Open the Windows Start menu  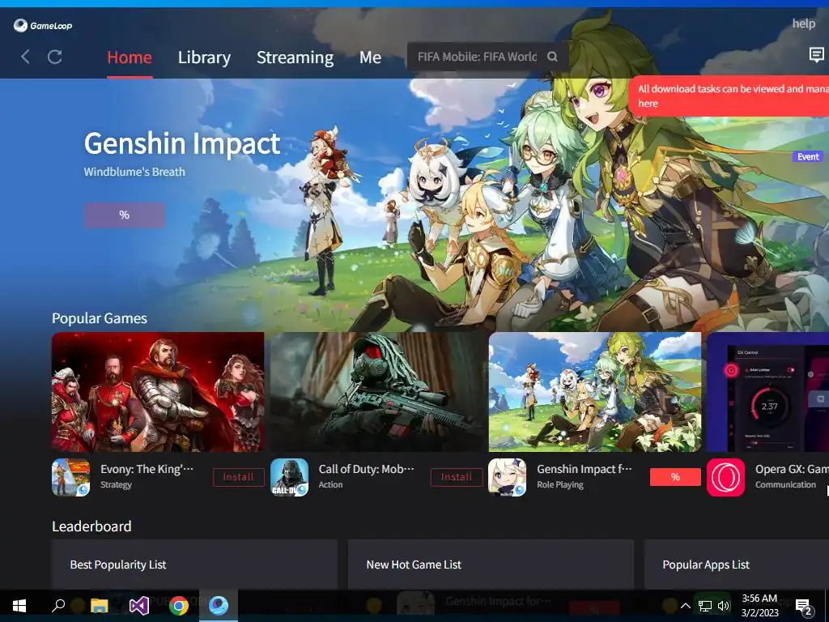pyautogui.click(x=19, y=605)
